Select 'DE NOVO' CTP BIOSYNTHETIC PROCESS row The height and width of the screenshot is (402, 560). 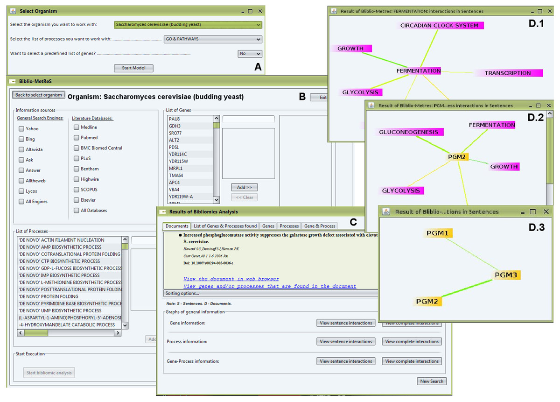pyautogui.click(x=69, y=261)
